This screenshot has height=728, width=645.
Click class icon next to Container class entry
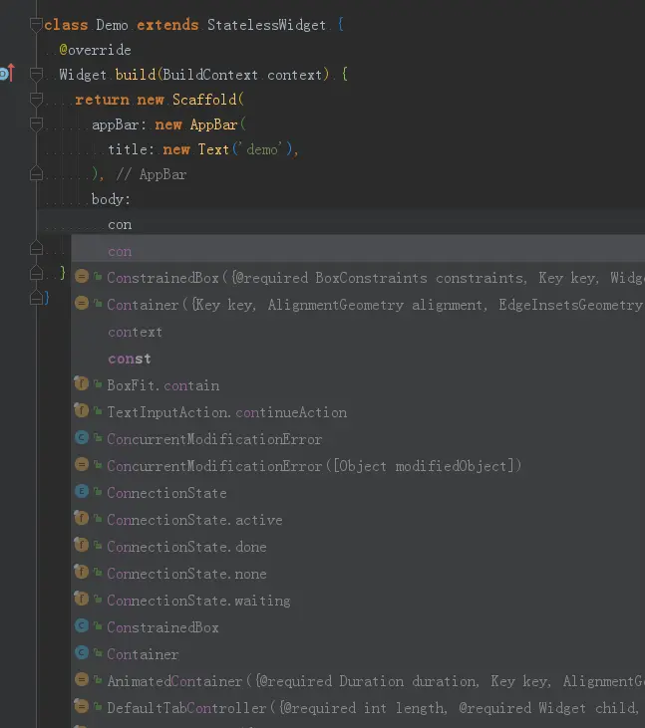(x=82, y=652)
